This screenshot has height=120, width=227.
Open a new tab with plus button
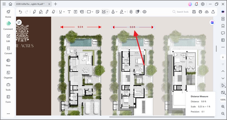pyautogui.click(x=56, y=4)
